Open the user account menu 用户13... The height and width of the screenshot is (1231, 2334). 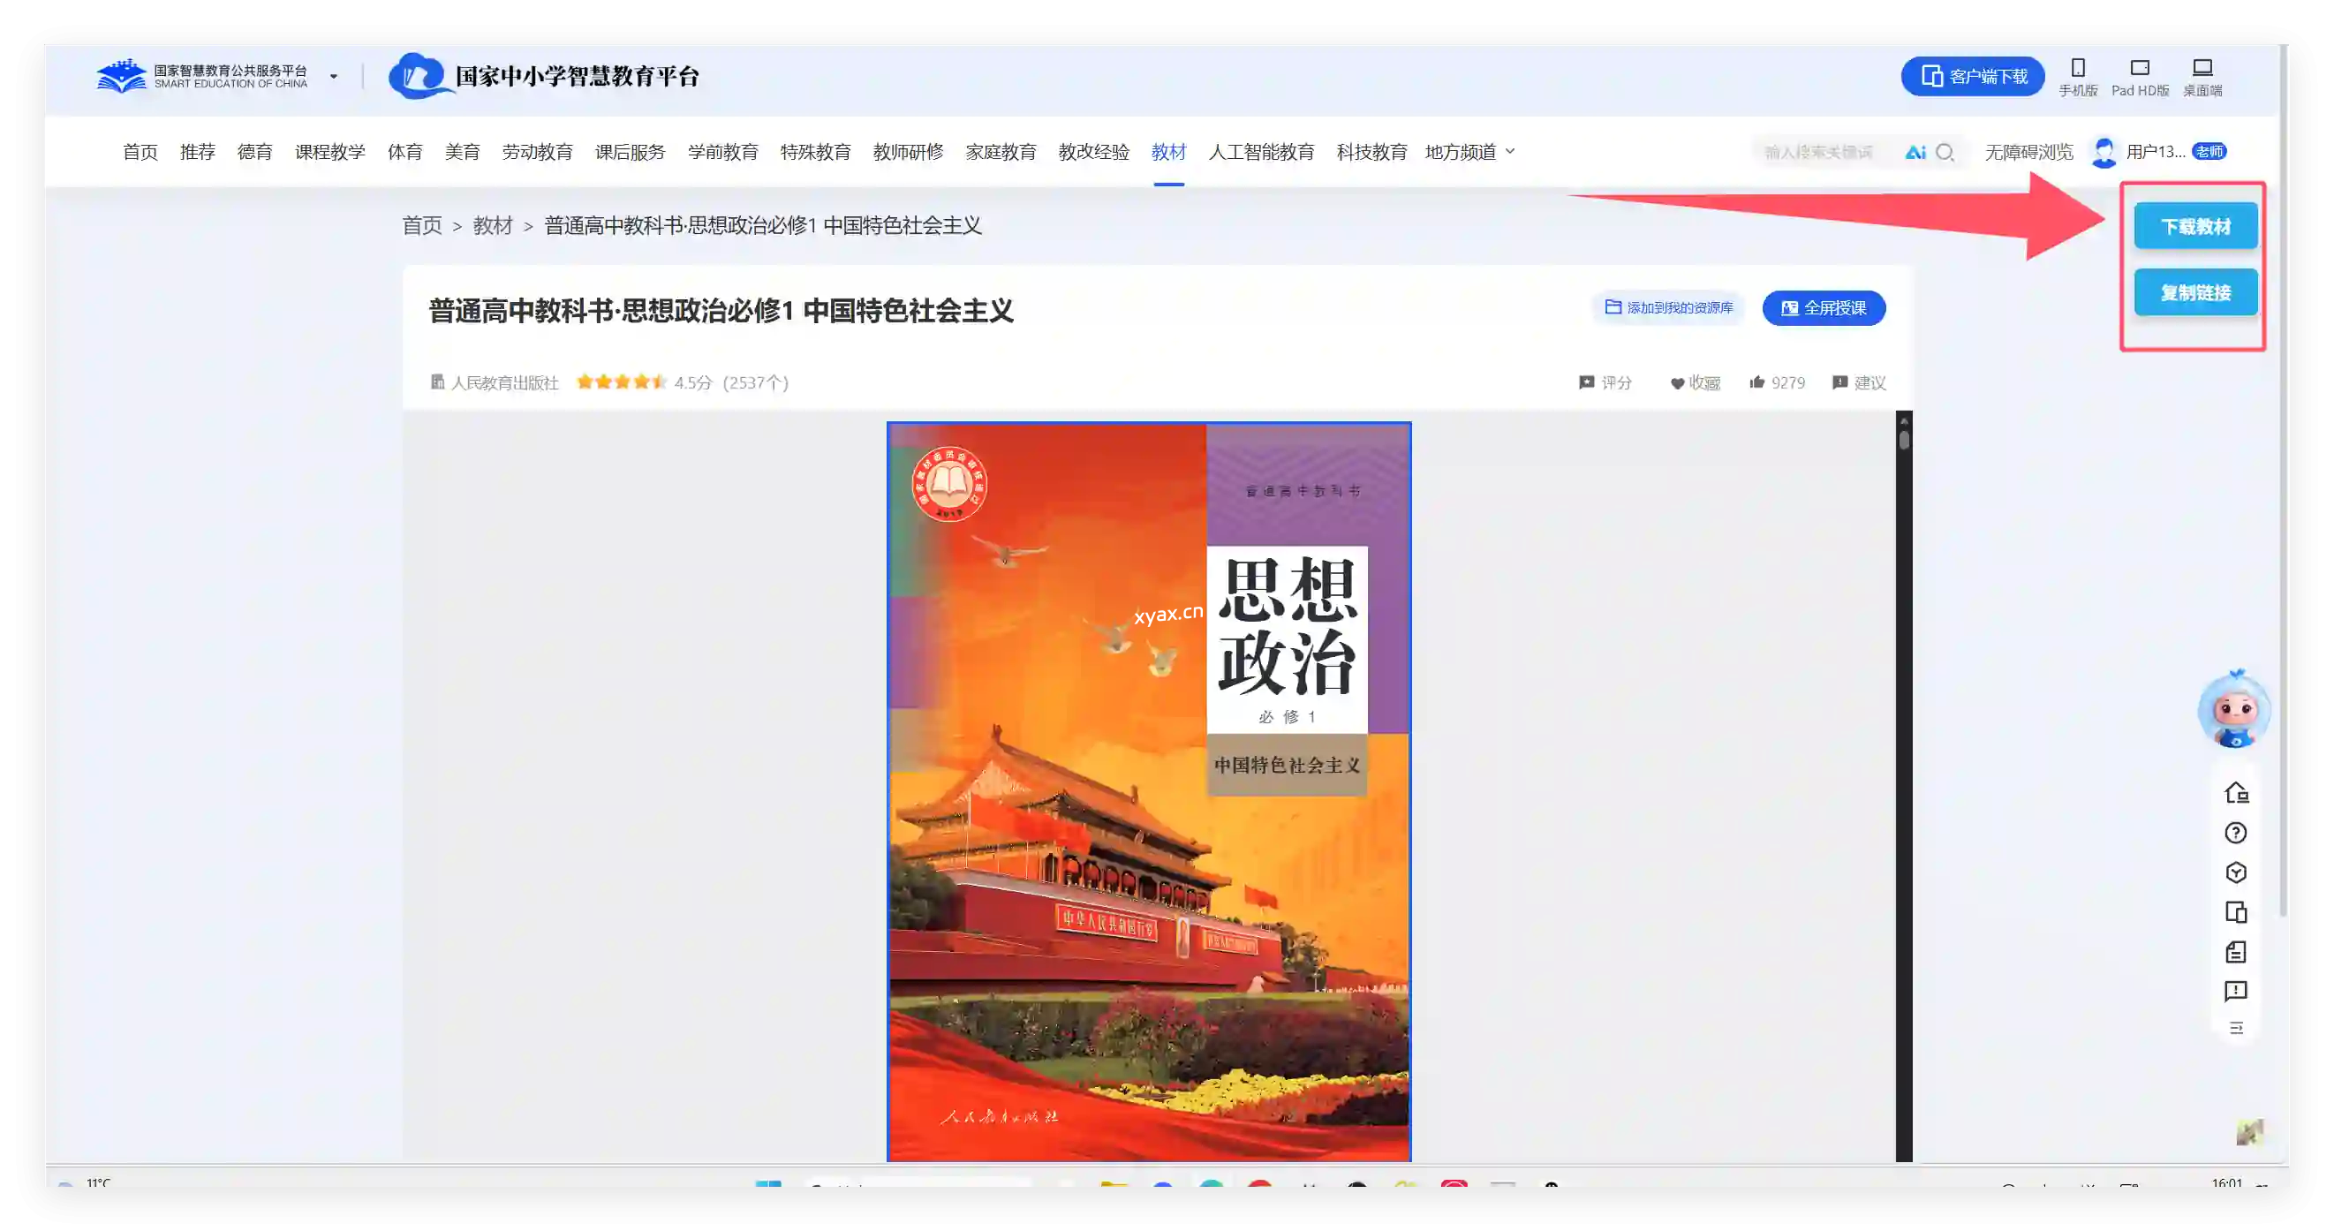click(2155, 152)
